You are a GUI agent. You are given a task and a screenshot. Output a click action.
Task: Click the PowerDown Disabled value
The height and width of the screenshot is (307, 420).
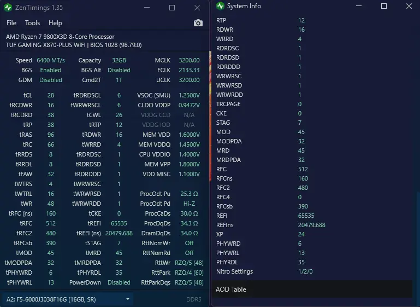pyautogui.click(x=119, y=282)
